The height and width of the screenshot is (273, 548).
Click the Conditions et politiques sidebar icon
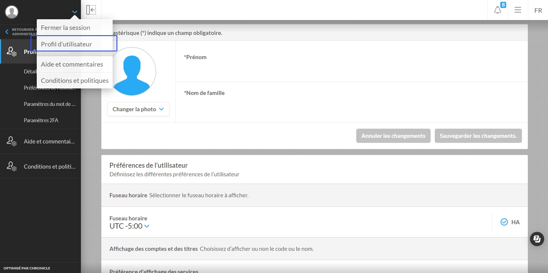[12, 167]
